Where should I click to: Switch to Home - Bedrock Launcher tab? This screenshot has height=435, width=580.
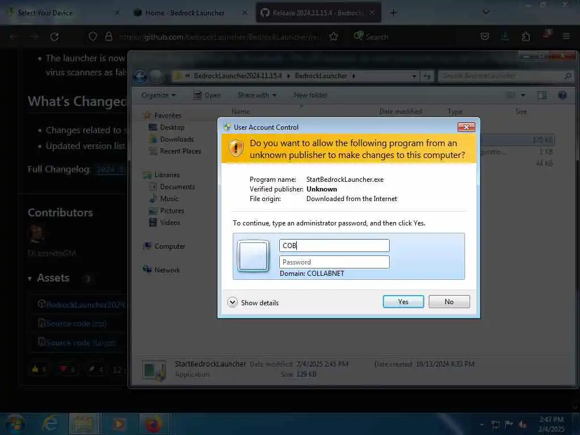190,12
